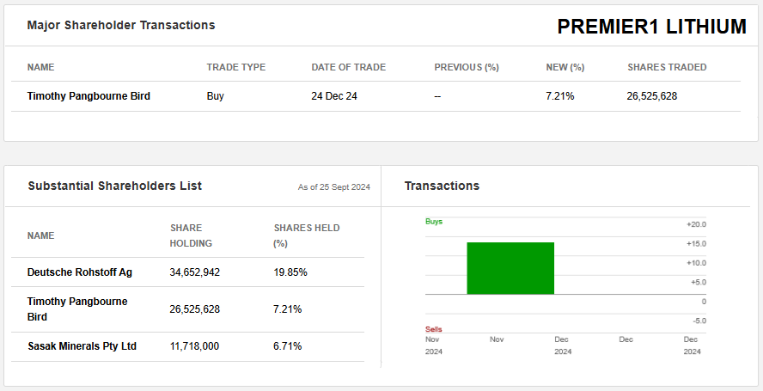
Task: Click the 34,652,942 share holding value
Action: click(195, 272)
